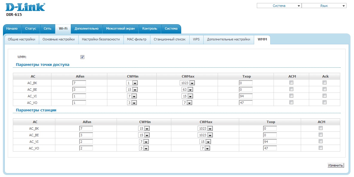
Task: Open access point AC_BK CWMax dropdown
Action: 187,83
